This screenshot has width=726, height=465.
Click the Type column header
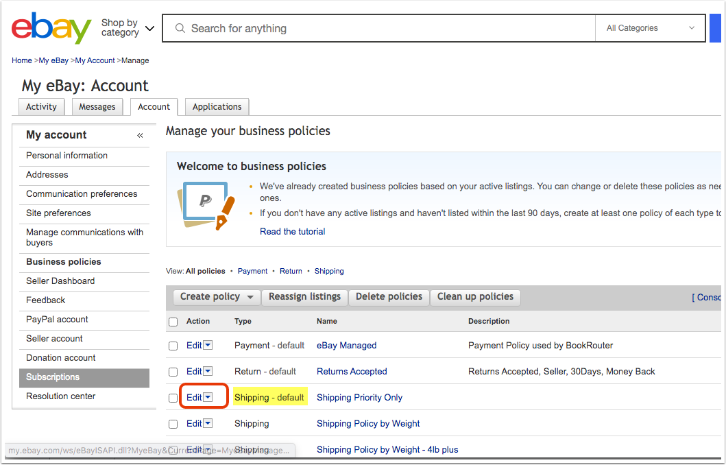(243, 322)
